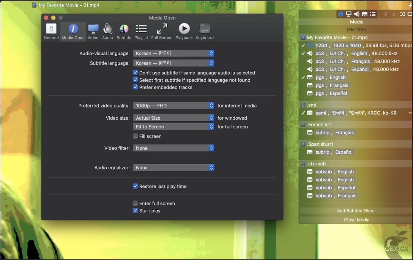Open the 'Fit to Screen' full screen size dropdown

pos(174,127)
